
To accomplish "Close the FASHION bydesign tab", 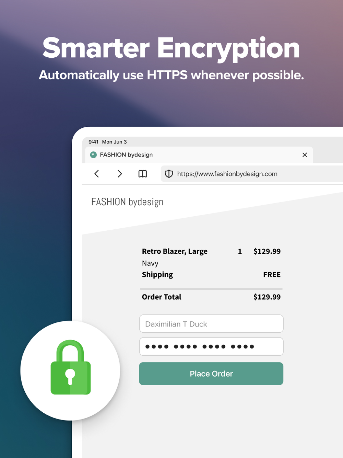I will [305, 155].
